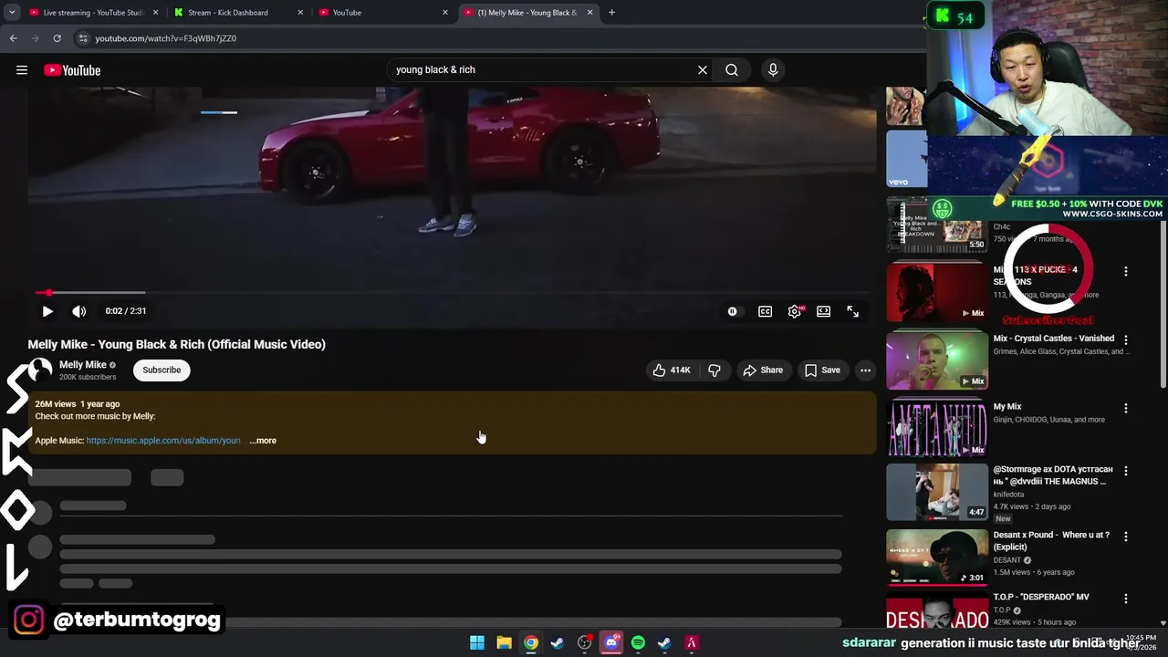1168x657 pixels.
Task: Subscribe to Melly Mike
Action: point(162,370)
